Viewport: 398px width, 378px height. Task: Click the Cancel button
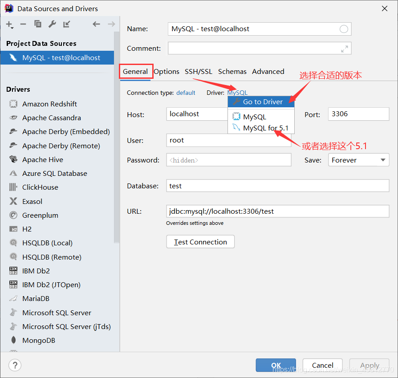point(322,365)
